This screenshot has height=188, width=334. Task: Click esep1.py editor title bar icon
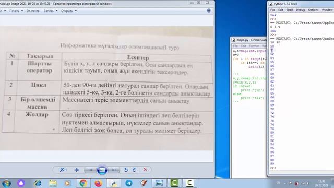click(234, 40)
